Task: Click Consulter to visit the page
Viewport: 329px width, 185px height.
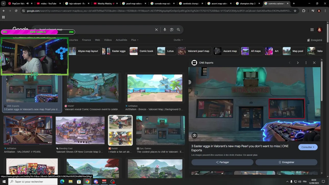Action: 308,147
